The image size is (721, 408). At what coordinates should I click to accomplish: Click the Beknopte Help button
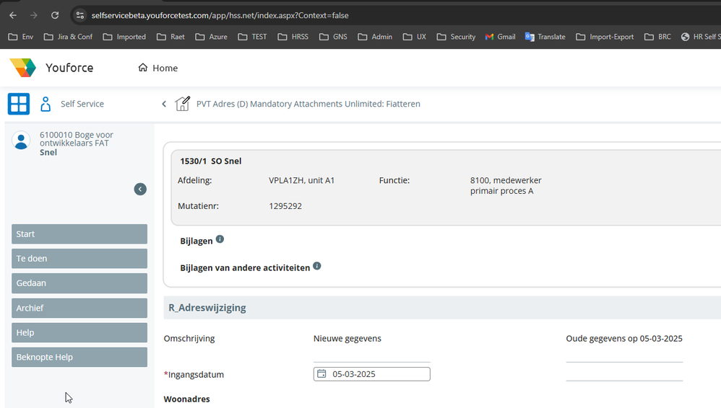(x=79, y=357)
